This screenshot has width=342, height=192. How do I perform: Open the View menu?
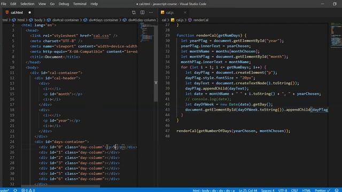pos(42,4)
